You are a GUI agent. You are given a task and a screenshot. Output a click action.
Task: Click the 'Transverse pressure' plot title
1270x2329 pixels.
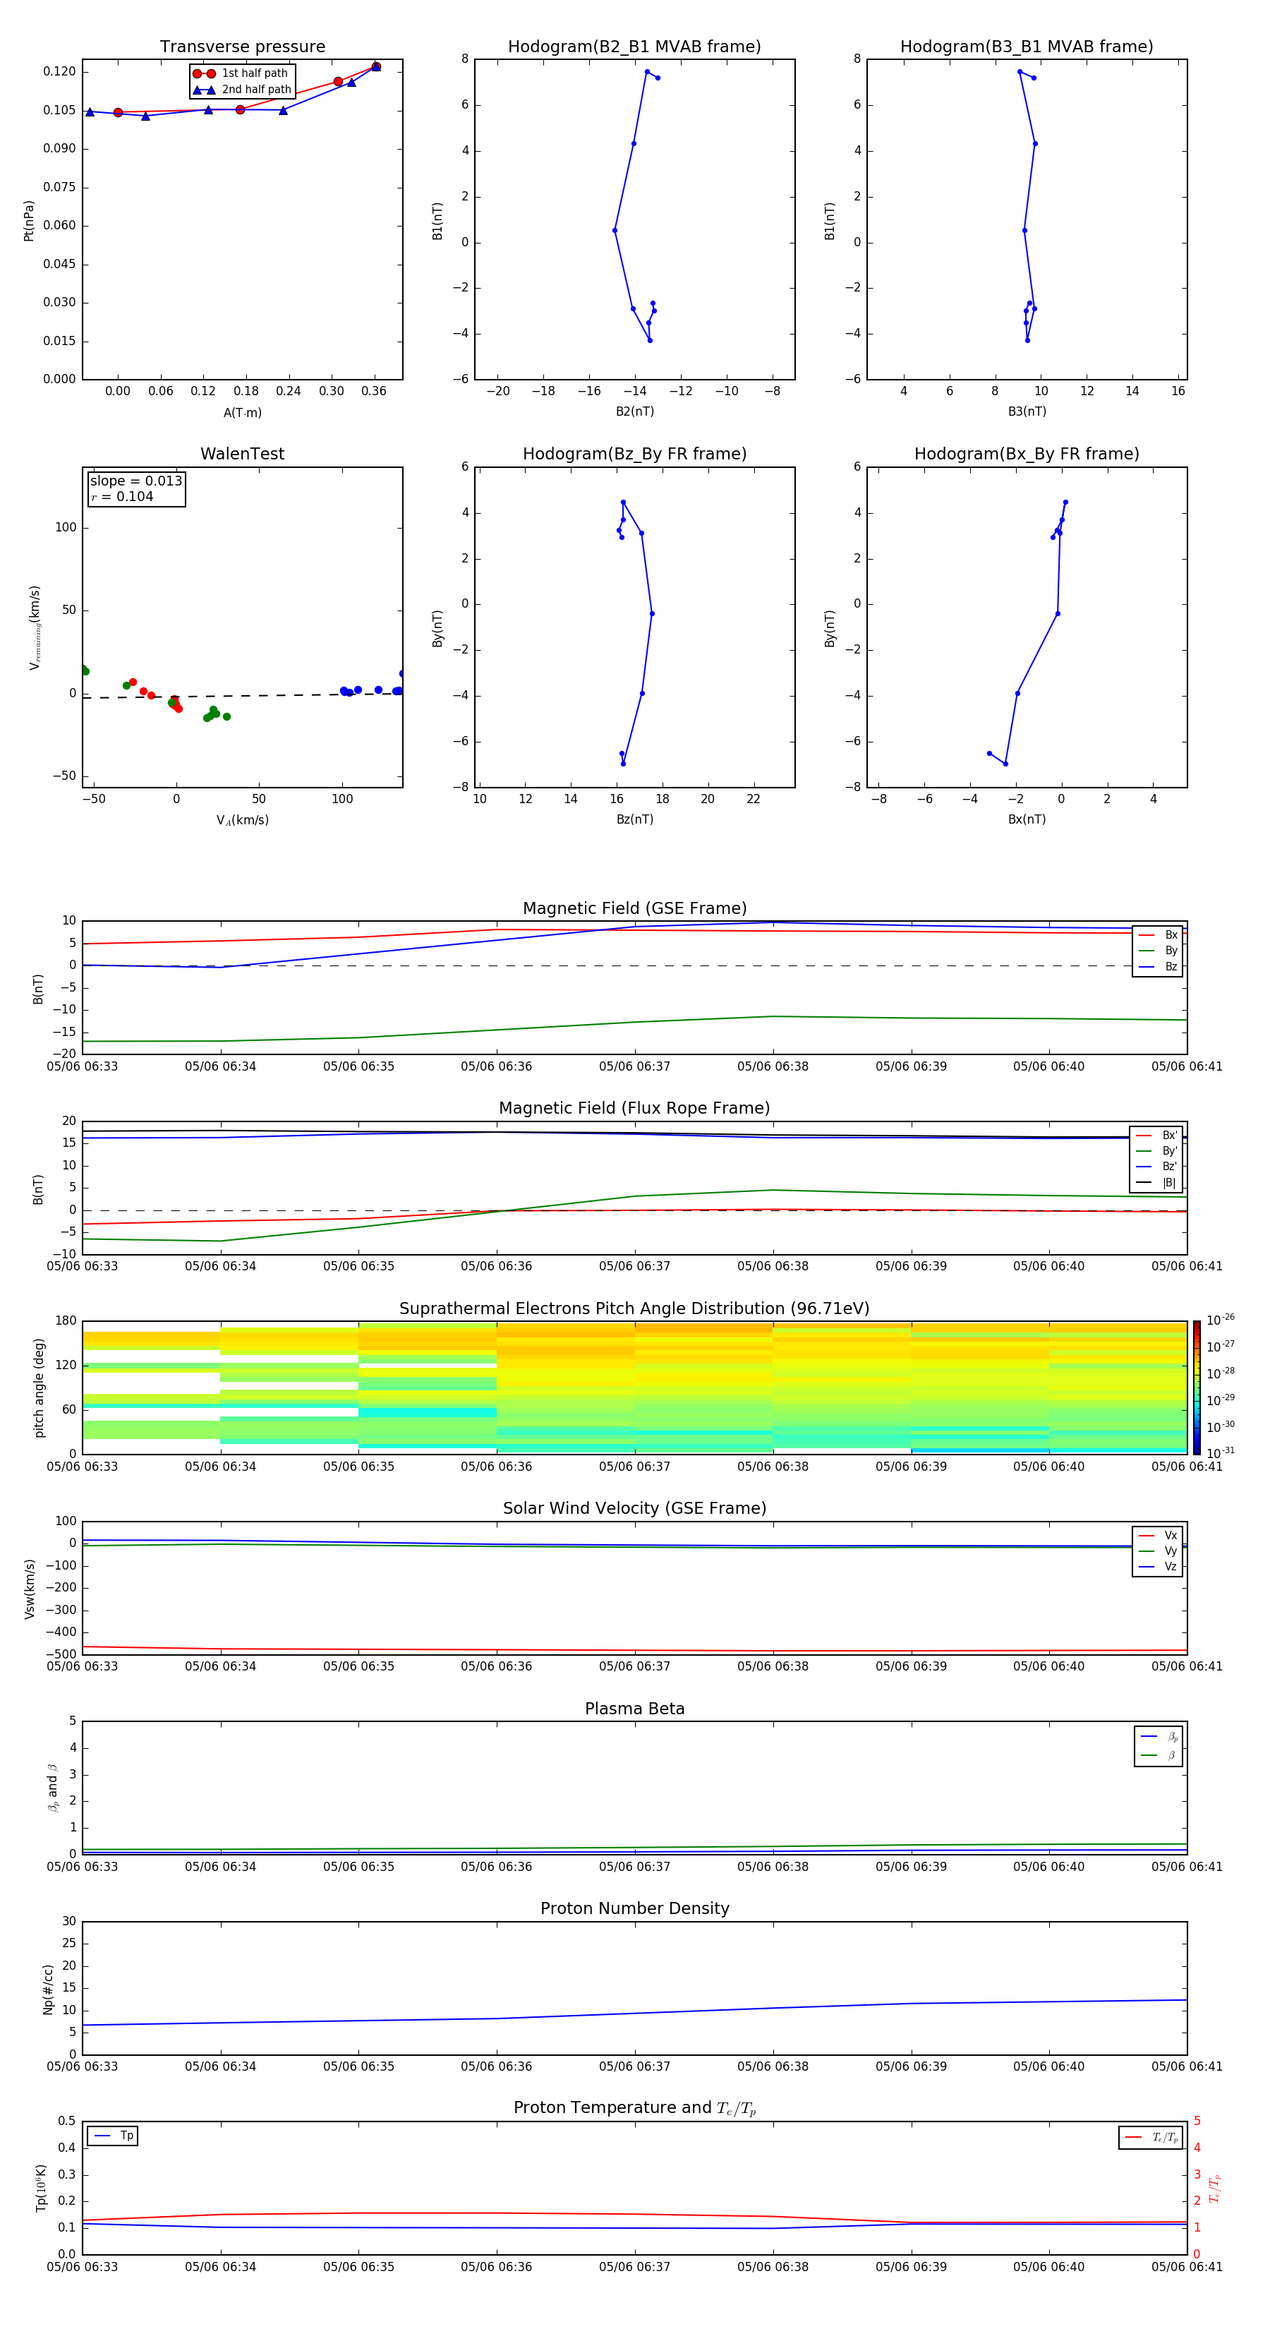point(242,47)
